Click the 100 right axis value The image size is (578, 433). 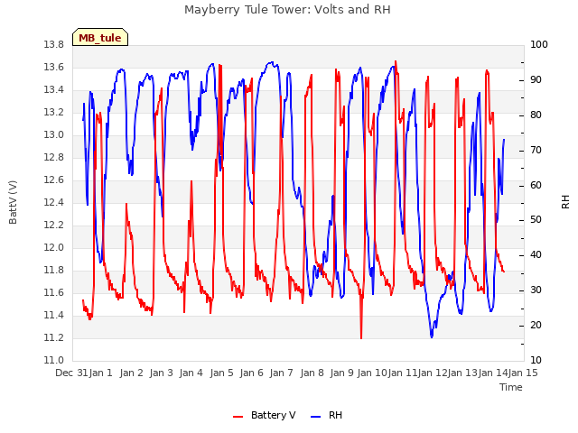(x=539, y=45)
